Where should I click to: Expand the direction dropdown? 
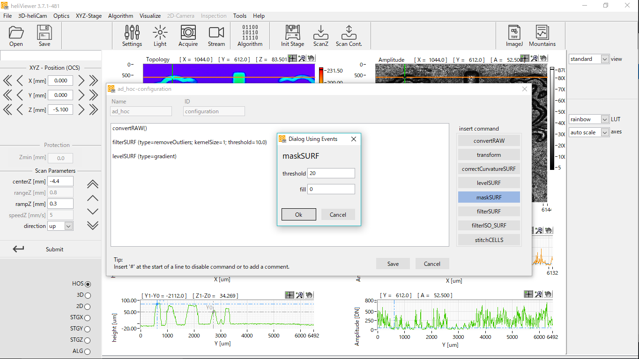coord(68,226)
